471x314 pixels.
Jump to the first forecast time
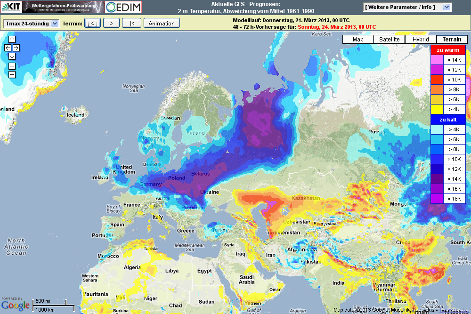tap(131, 23)
